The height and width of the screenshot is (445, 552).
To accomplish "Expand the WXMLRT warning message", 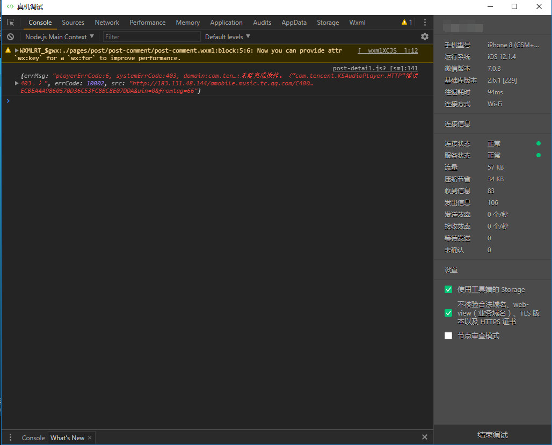I will click(17, 50).
